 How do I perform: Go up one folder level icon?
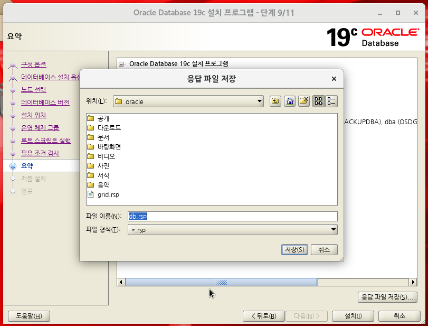(275, 101)
